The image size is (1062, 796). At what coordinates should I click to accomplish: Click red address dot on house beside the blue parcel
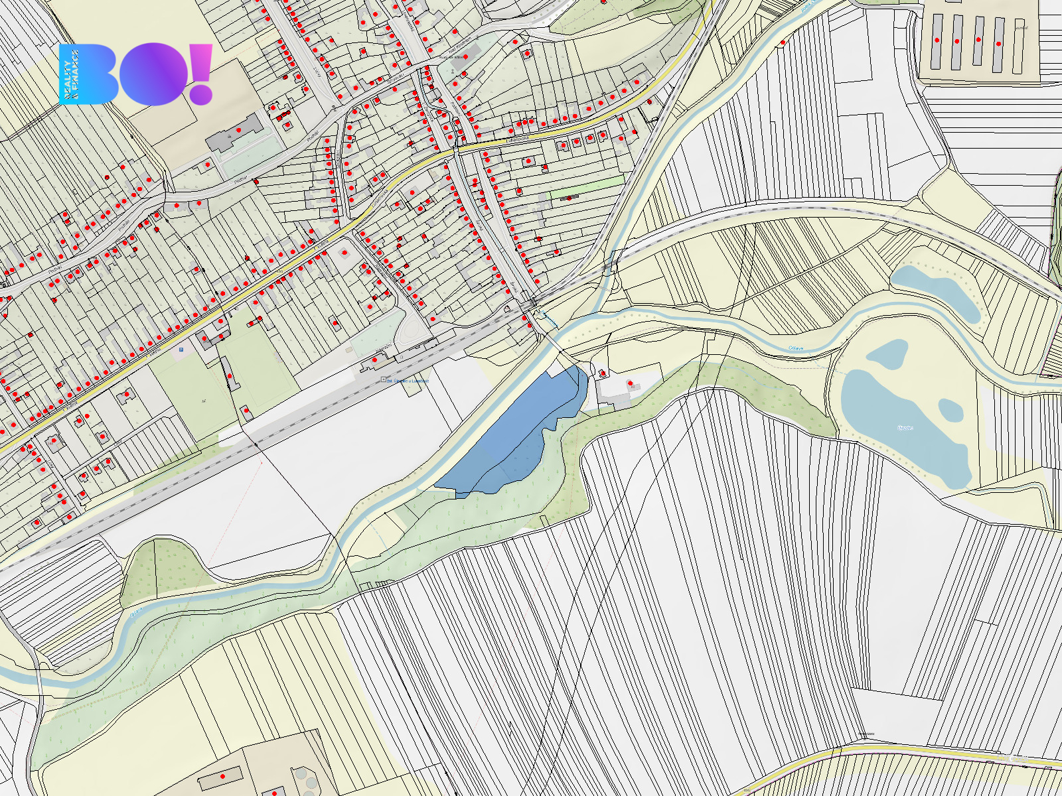pos(603,373)
